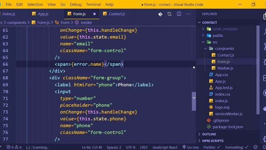The image size is (266, 150).
Task: Collapse the src folder
Action: coord(215,42)
